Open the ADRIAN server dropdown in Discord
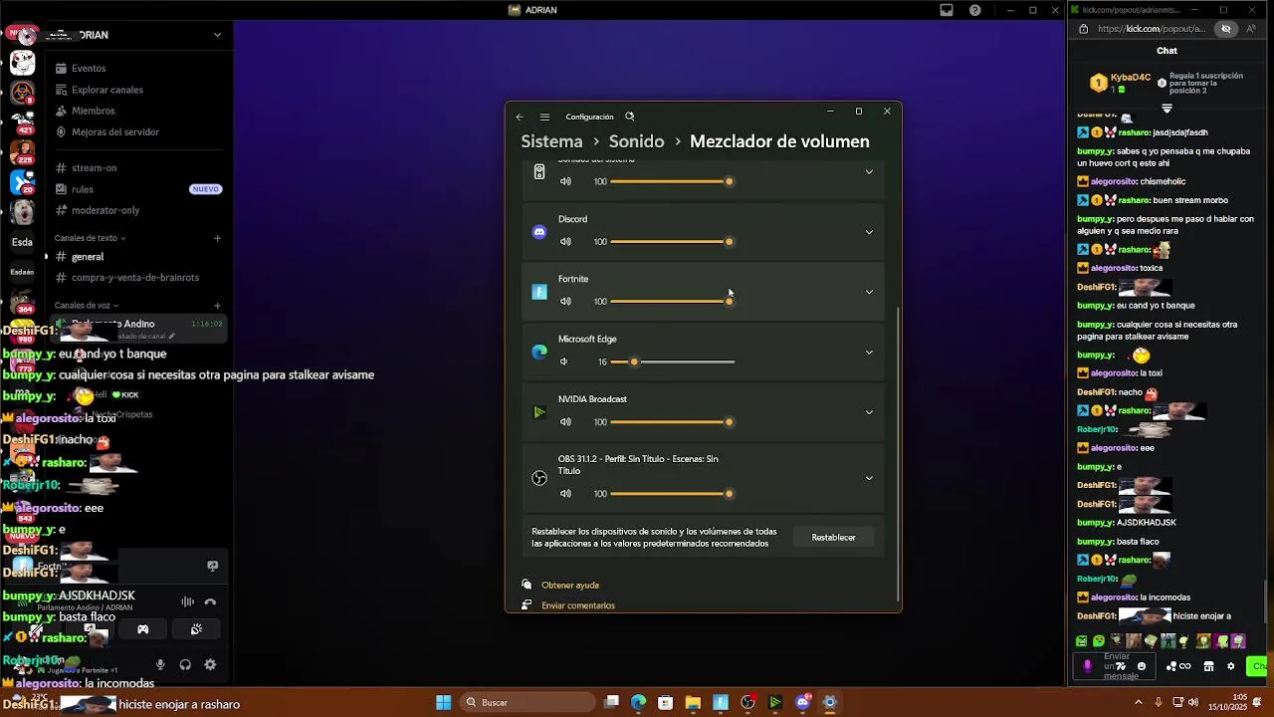The height and width of the screenshot is (717, 1274). tap(217, 35)
